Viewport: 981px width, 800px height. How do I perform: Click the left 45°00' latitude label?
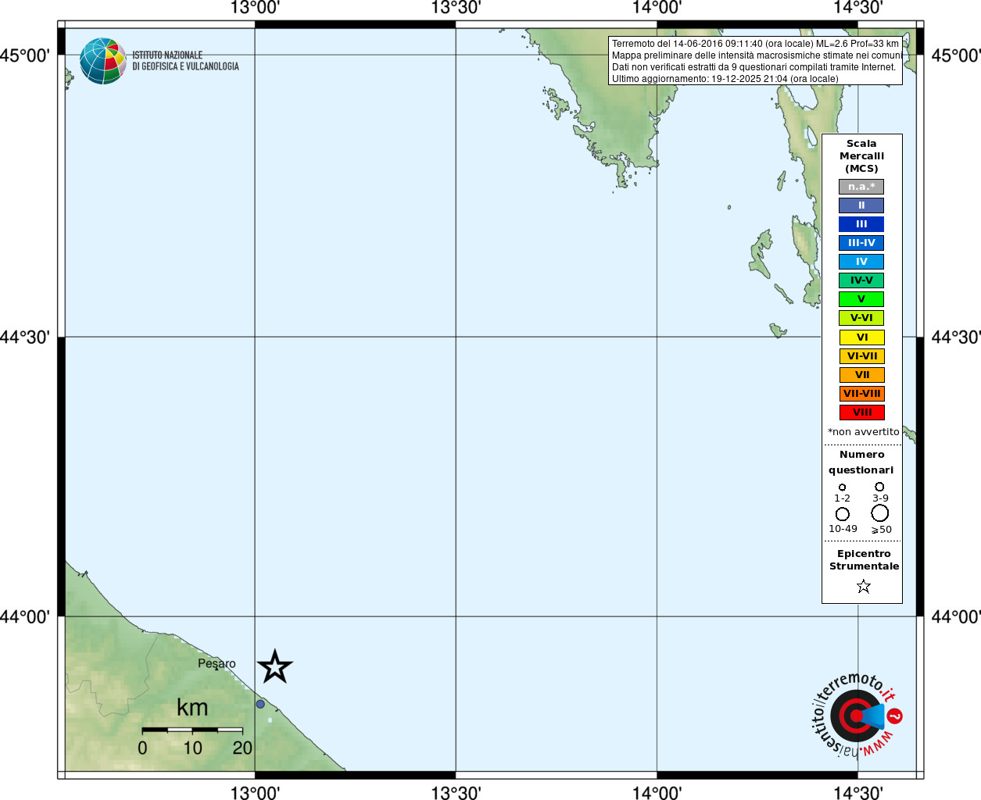pyautogui.click(x=25, y=55)
